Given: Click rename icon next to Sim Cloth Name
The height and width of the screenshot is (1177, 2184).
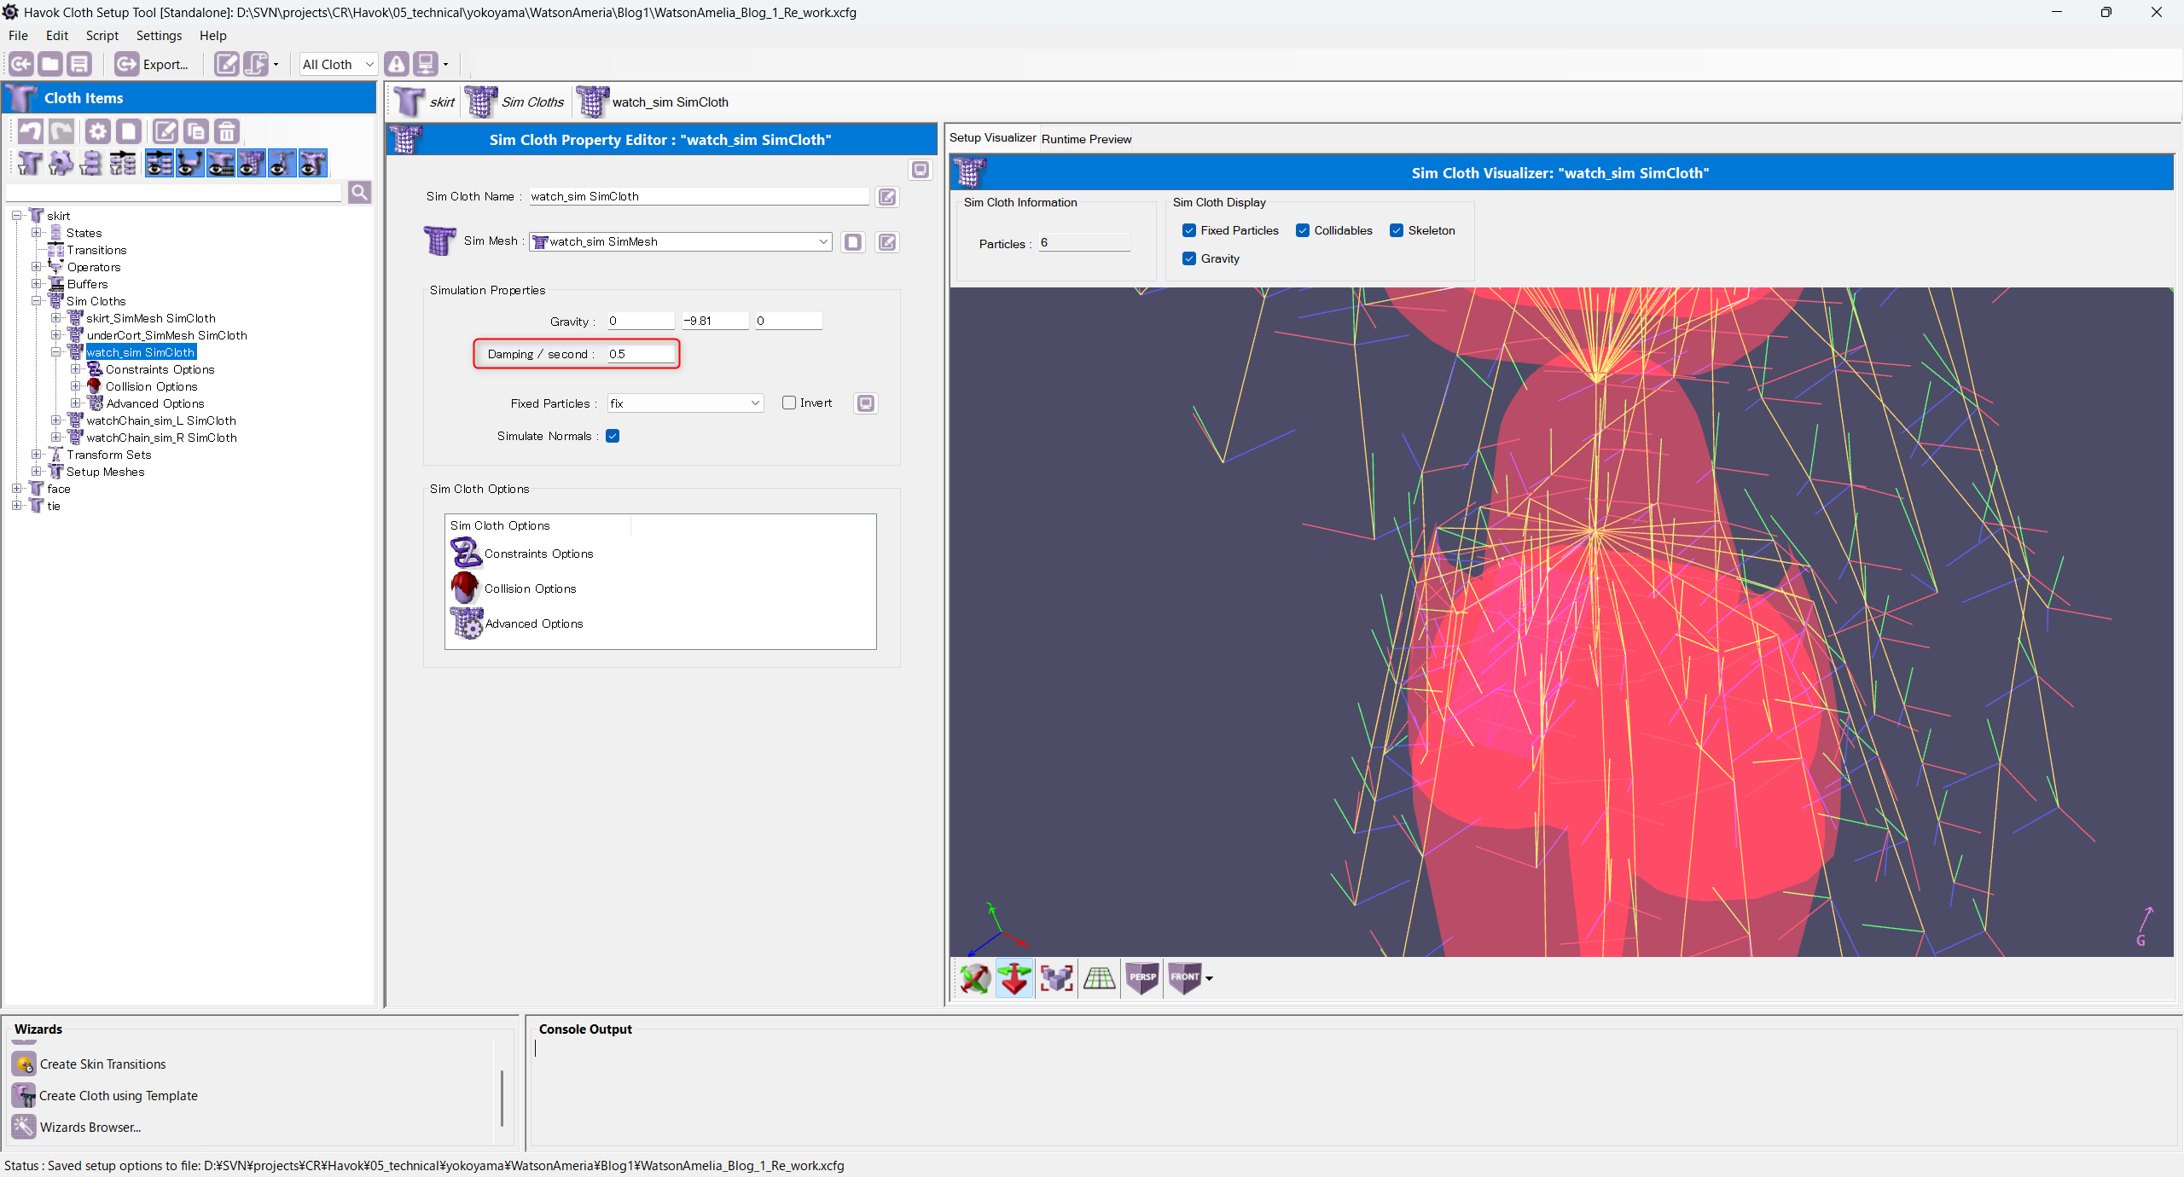Looking at the screenshot, I should (x=887, y=197).
